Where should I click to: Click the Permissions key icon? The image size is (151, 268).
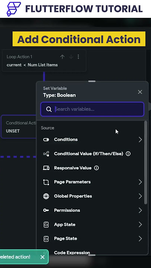point(46,210)
